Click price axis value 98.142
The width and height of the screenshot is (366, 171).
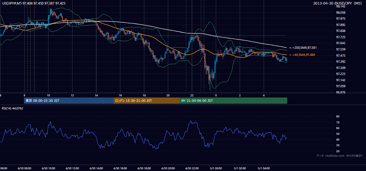[341, 6]
